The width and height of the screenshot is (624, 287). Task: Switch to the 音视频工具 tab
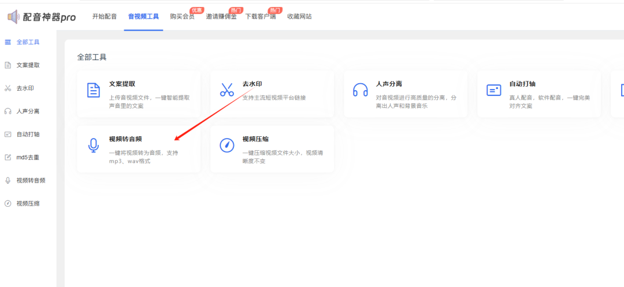click(x=143, y=17)
